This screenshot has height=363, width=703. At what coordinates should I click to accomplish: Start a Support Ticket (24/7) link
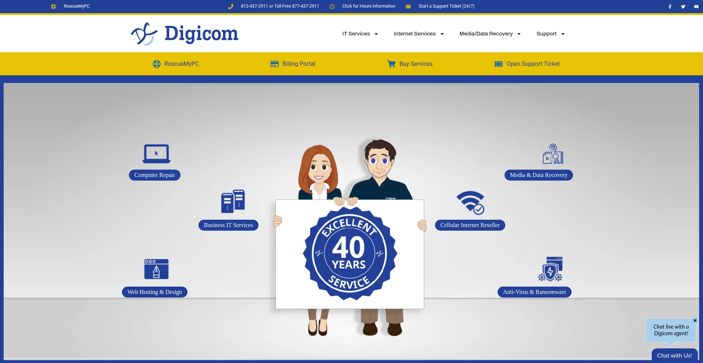point(446,6)
